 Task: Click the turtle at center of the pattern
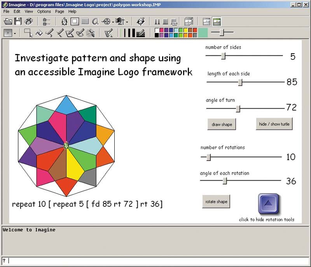(x=66, y=145)
